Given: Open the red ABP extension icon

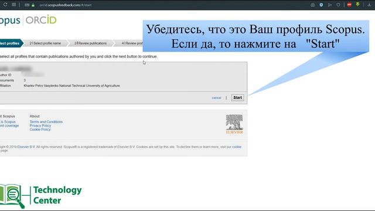Looking at the screenshot, I should (x=349, y=5).
